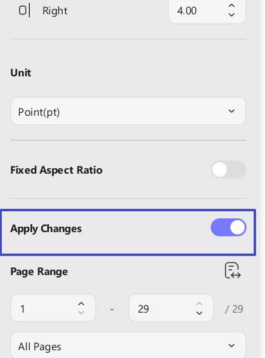Increase the Right margin value with up arrow
The width and height of the screenshot is (265, 358).
[232, 6]
